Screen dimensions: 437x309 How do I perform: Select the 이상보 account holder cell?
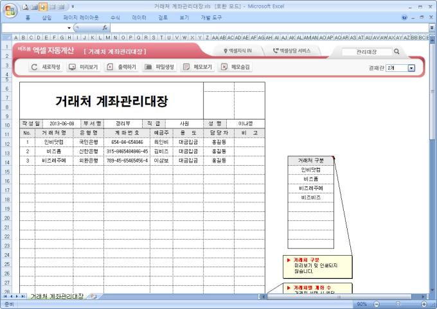(161, 161)
